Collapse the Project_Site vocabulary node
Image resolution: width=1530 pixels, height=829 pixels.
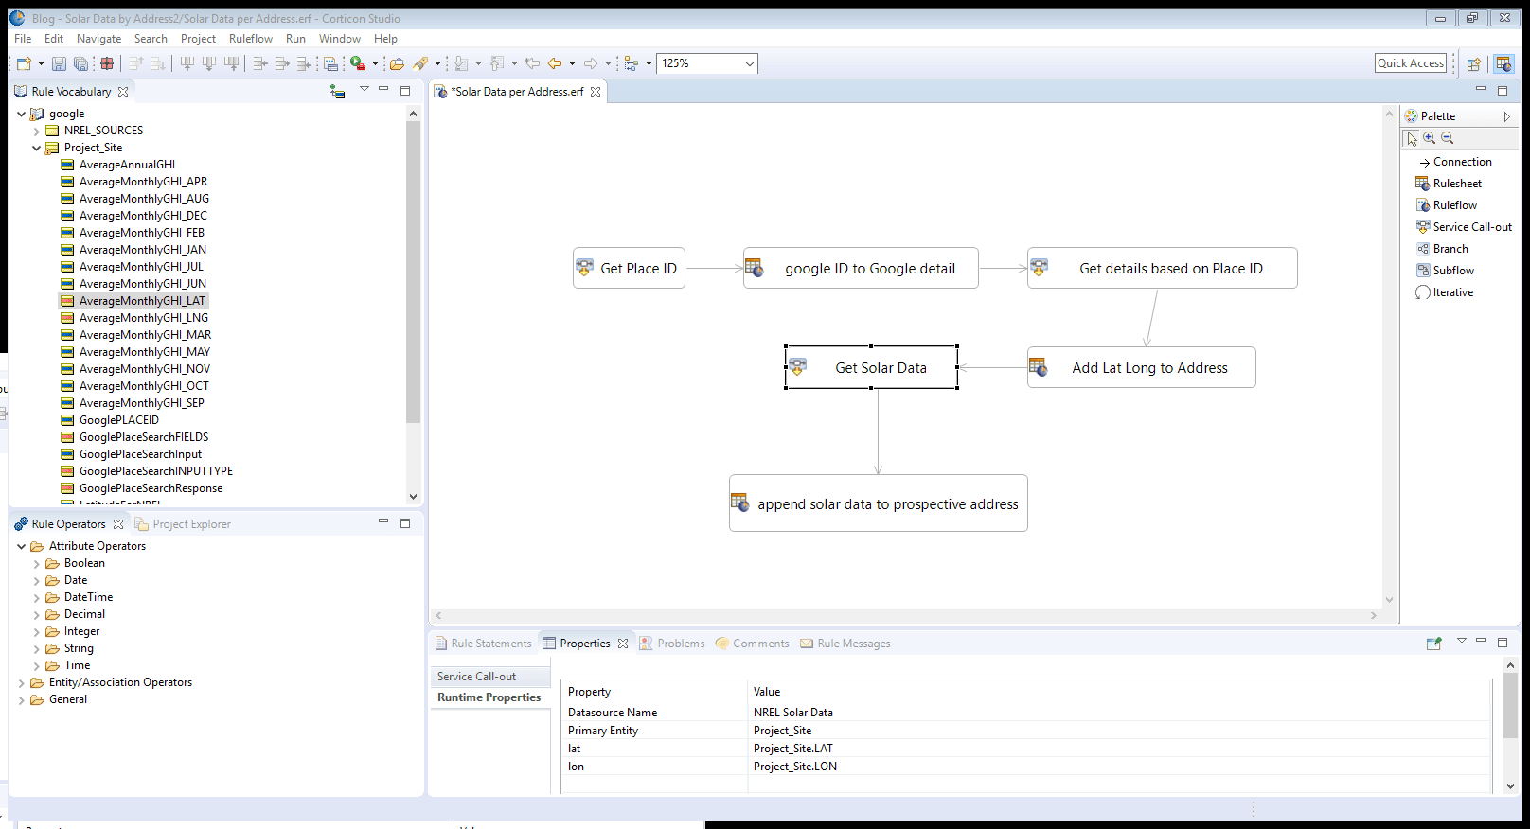point(37,148)
